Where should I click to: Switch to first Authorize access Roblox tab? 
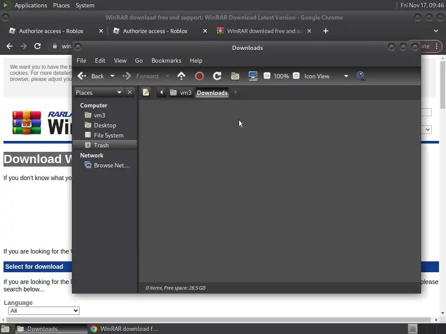(51, 31)
